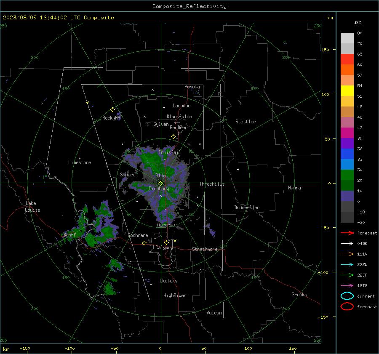The height and width of the screenshot is (354, 379).
Task: Click the 150 tick on right km axis
Action: point(326,50)
